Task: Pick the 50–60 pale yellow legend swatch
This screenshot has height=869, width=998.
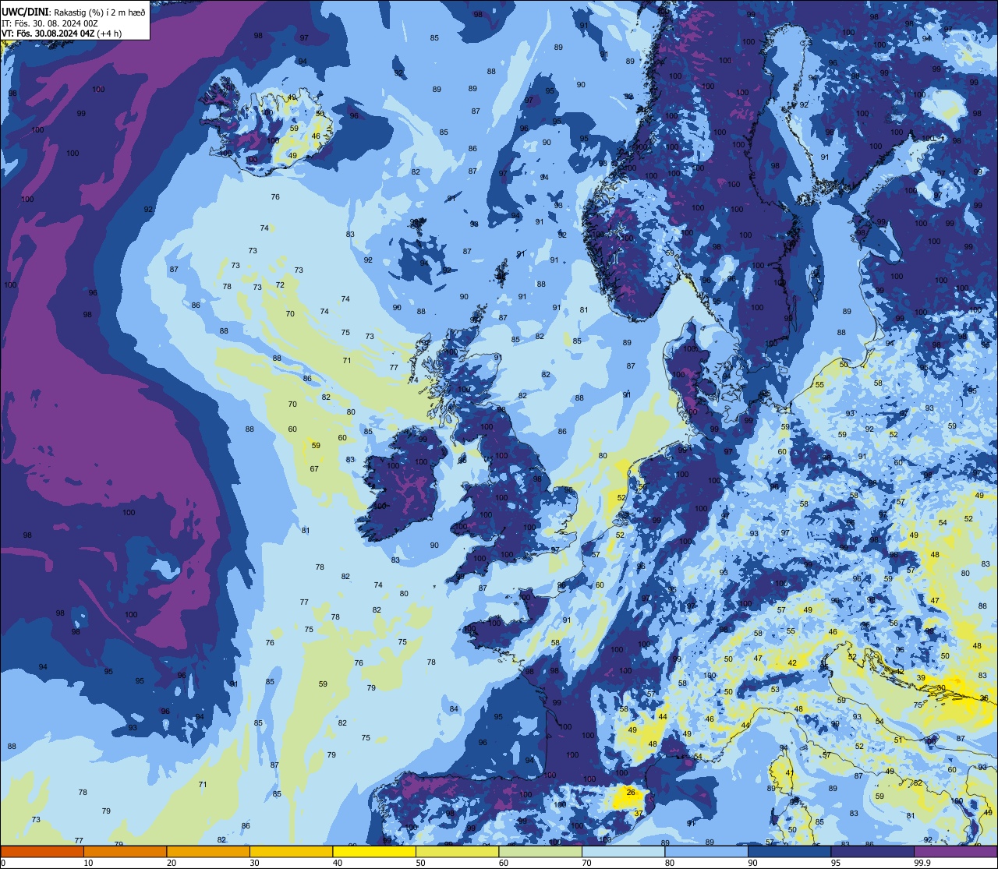Action: pyautogui.click(x=457, y=852)
